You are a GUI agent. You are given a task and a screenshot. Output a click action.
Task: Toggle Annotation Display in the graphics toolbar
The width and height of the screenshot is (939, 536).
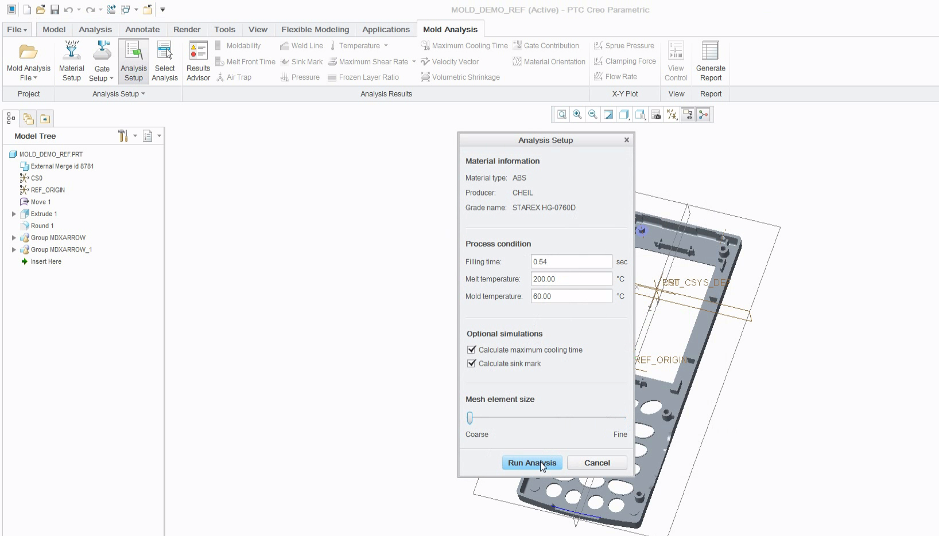click(x=687, y=115)
